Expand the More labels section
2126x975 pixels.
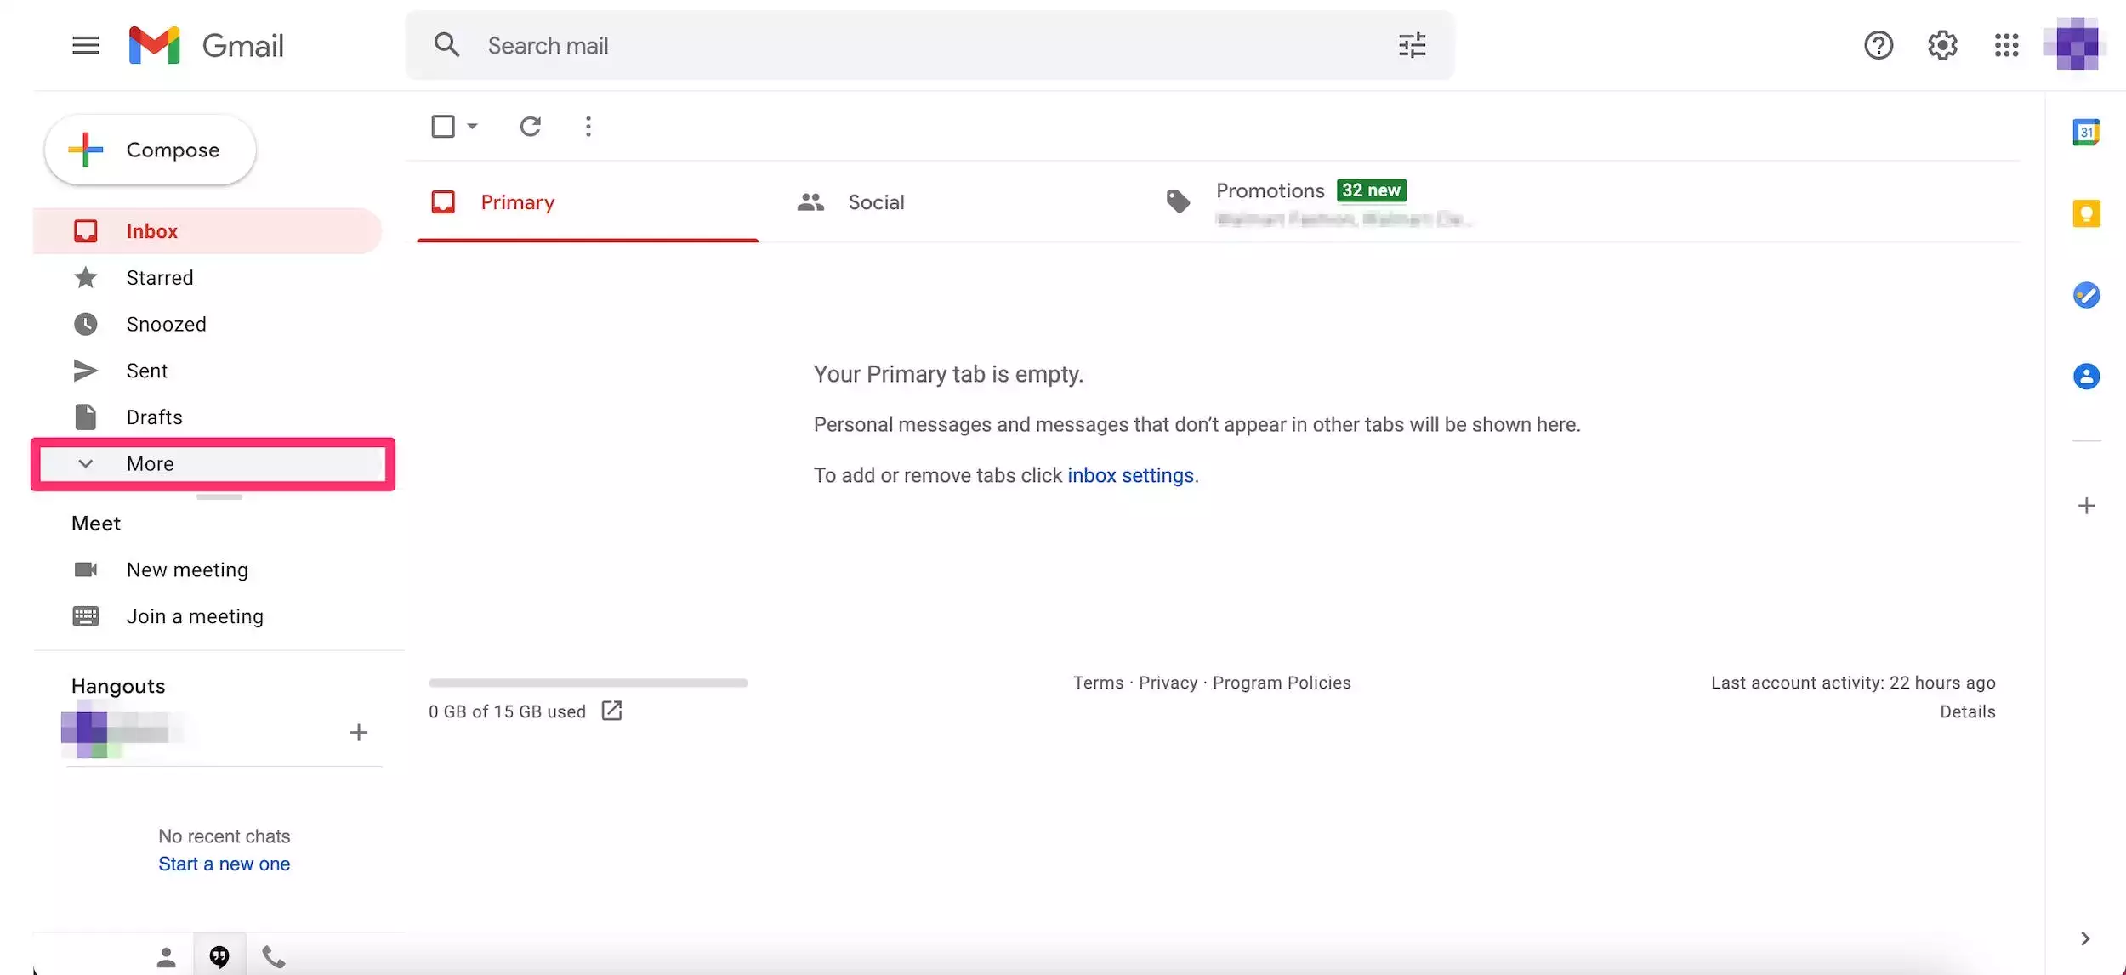[x=150, y=464]
